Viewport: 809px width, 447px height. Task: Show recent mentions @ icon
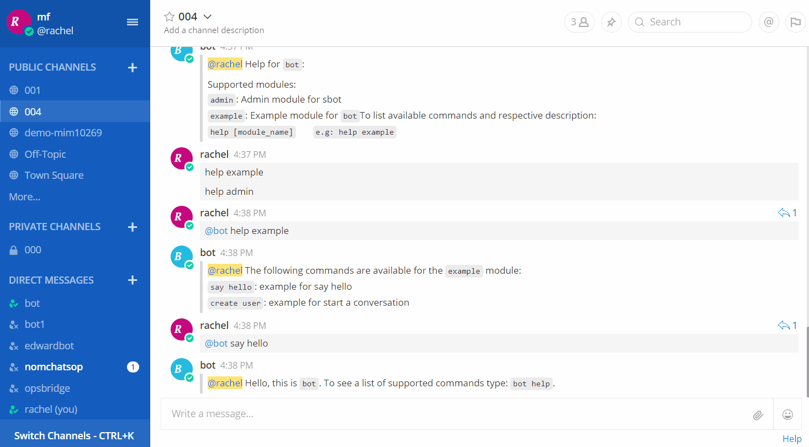coord(769,22)
